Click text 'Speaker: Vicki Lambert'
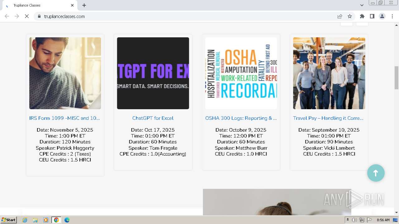399x224 pixels. pyautogui.click(x=329, y=148)
